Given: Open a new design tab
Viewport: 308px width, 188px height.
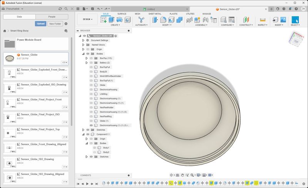Looking at the screenshot, I should [271, 9].
